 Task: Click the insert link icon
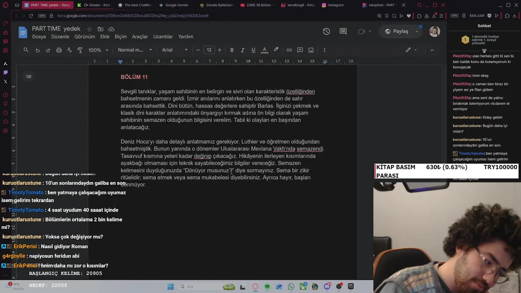click(x=289, y=50)
